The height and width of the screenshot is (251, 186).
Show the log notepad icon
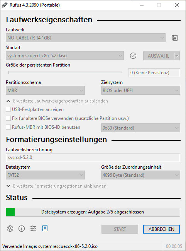(x=45, y=229)
